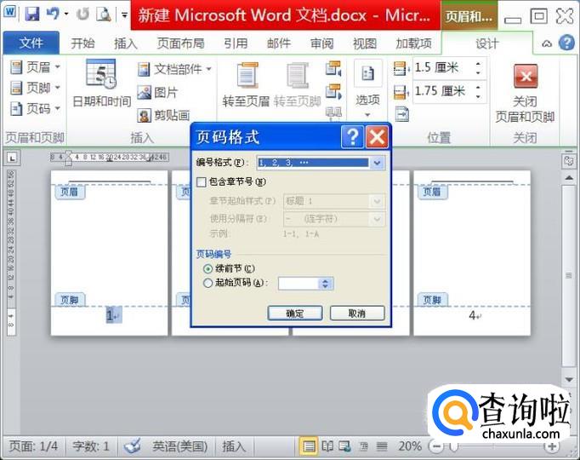
Task: Click the Undo arrow icon
Action: (x=54, y=14)
